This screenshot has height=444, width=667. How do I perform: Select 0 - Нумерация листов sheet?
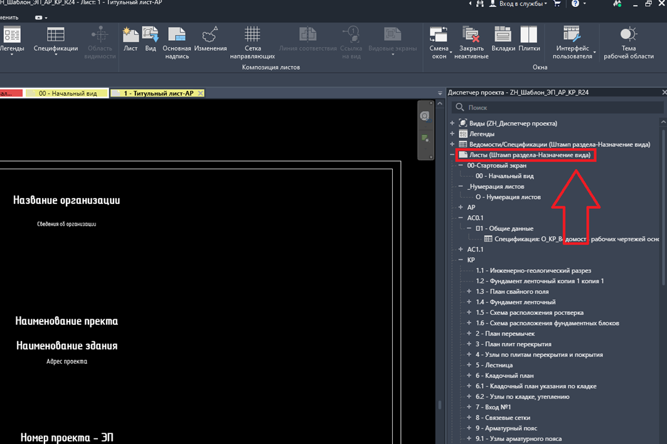508,197
